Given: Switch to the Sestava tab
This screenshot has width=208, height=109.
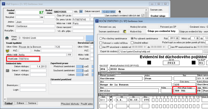Looking at the screenshot, I should [32, 103].
